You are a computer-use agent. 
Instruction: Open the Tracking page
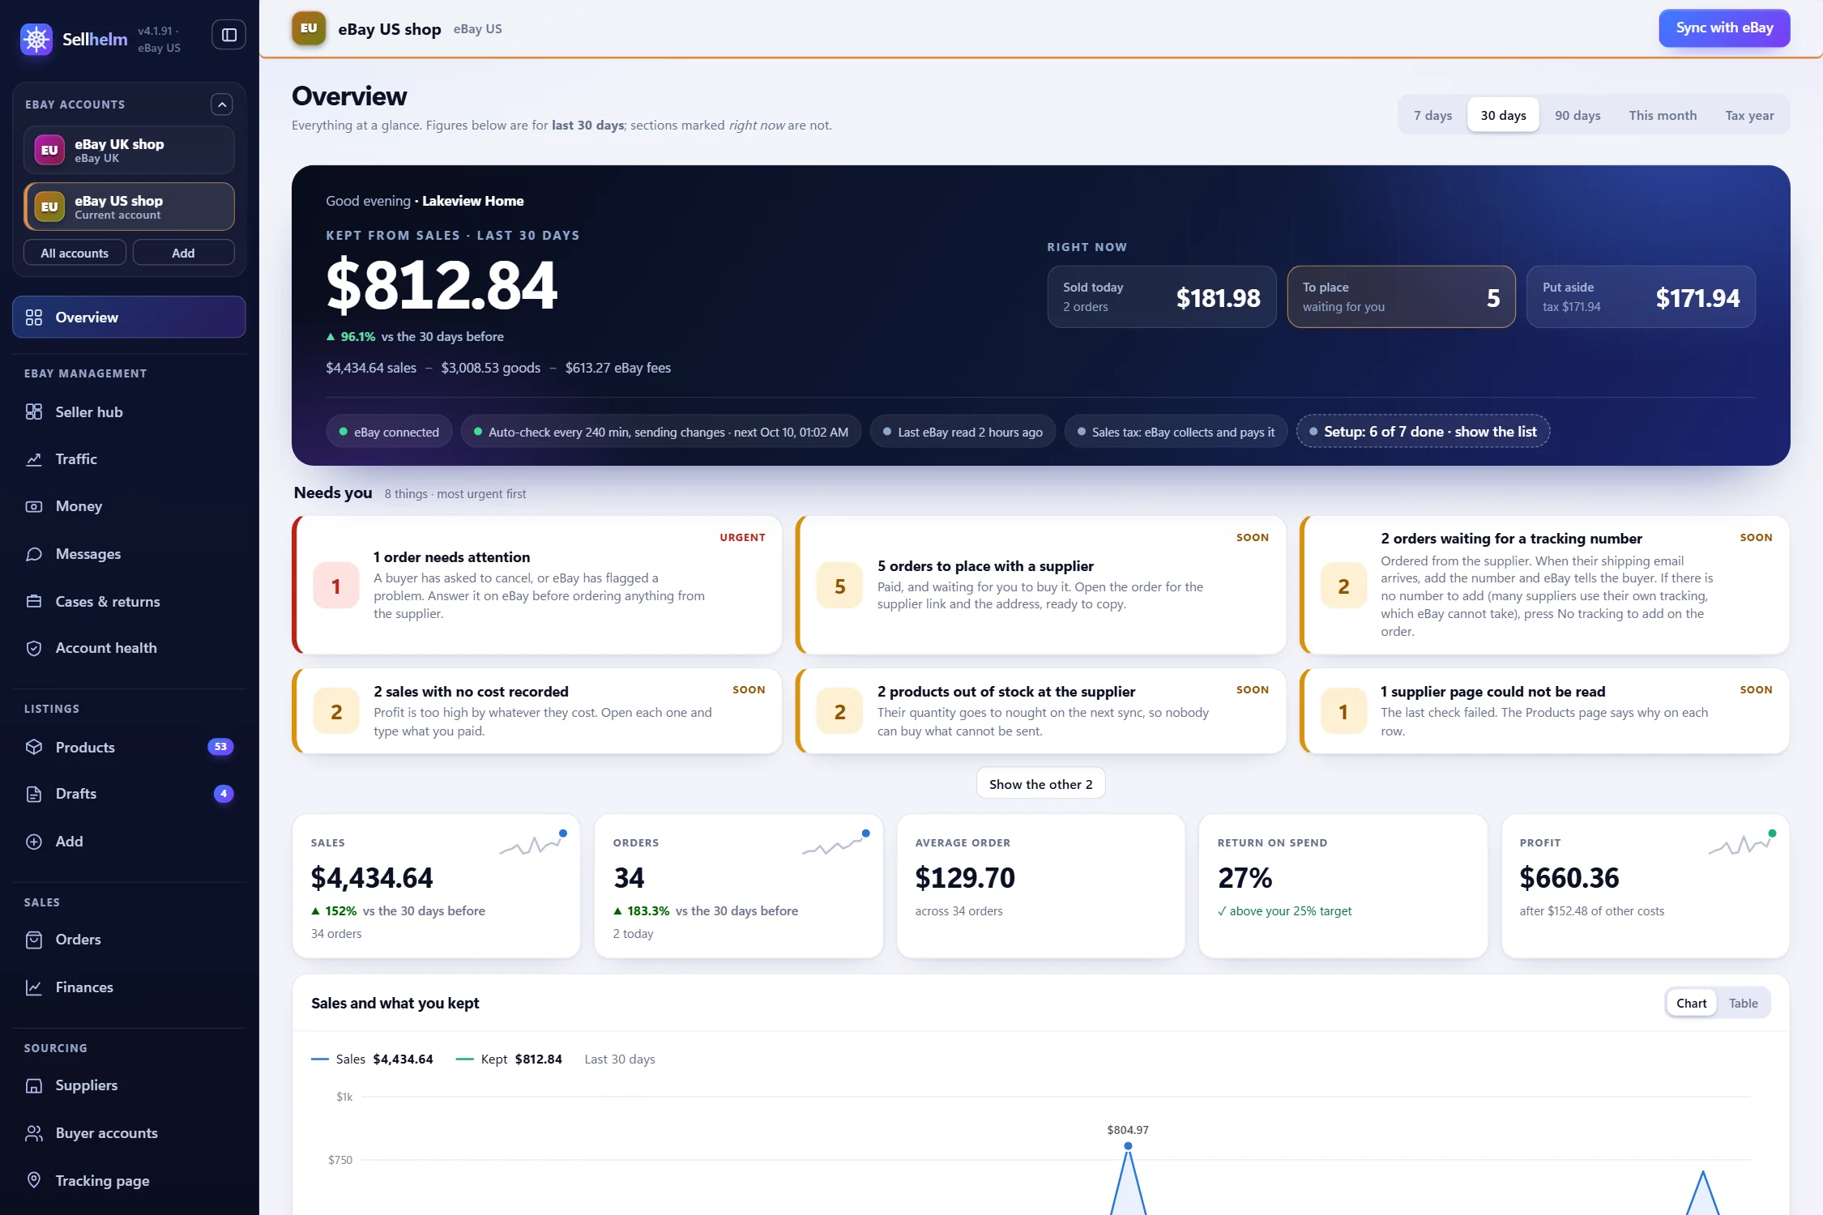(x=129, y=1181)
